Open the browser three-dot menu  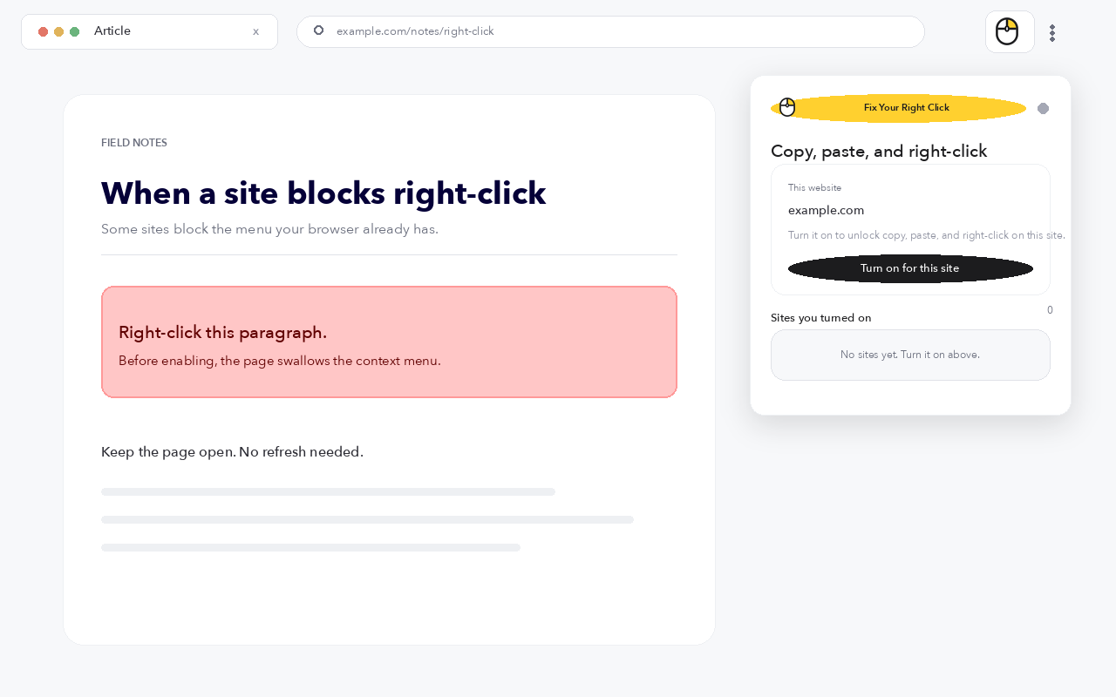click(1052, 33)
